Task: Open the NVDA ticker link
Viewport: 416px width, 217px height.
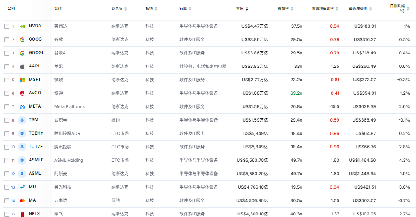Action: (35, 26)
